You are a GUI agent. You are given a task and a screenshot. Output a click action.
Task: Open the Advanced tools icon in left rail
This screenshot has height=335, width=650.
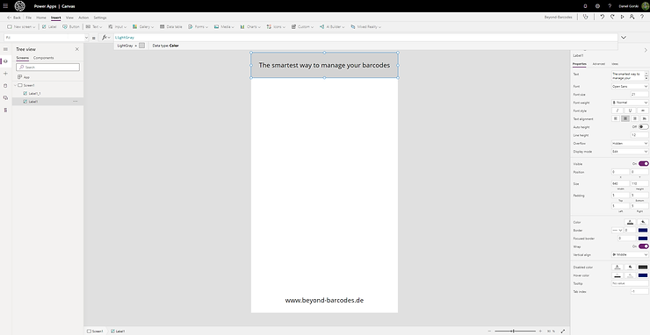coord(5,110)
